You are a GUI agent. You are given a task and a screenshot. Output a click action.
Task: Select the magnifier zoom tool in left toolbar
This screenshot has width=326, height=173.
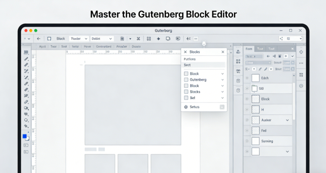26,120
